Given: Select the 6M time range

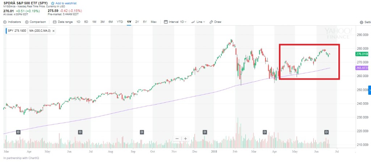Looking at the screenshot, I should [x=111, y=22].
